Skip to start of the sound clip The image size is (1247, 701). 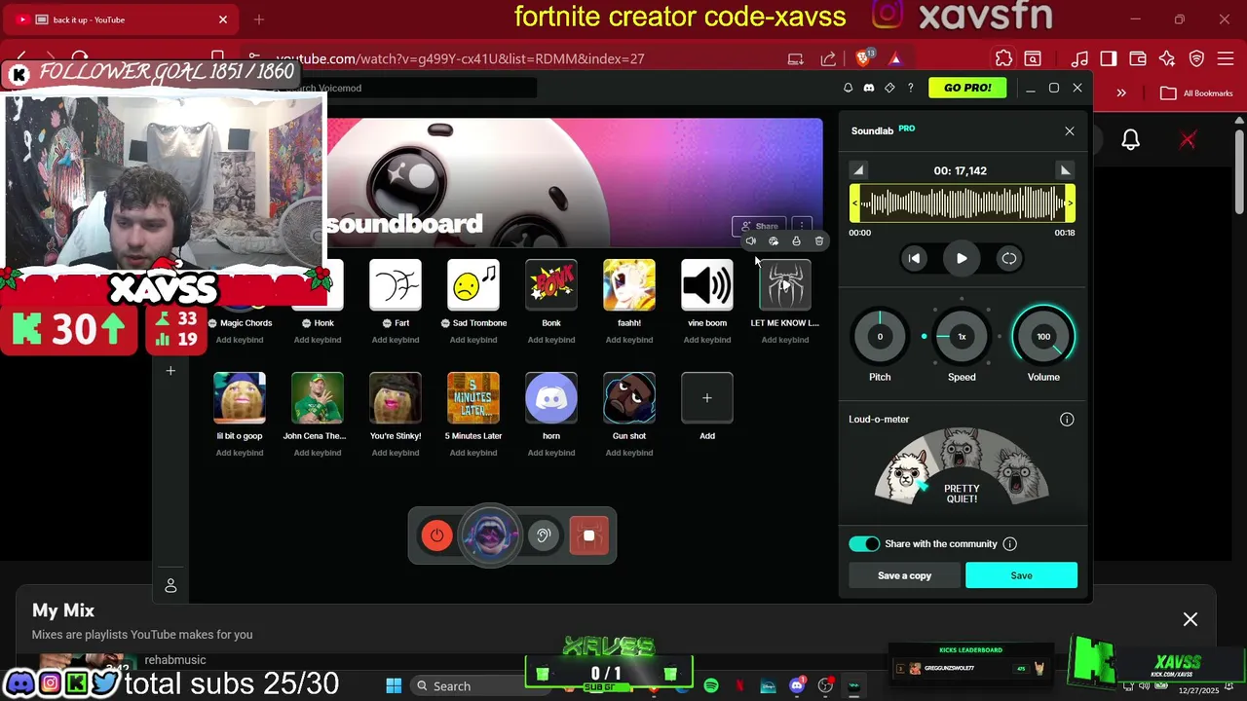tap(914, 258)
